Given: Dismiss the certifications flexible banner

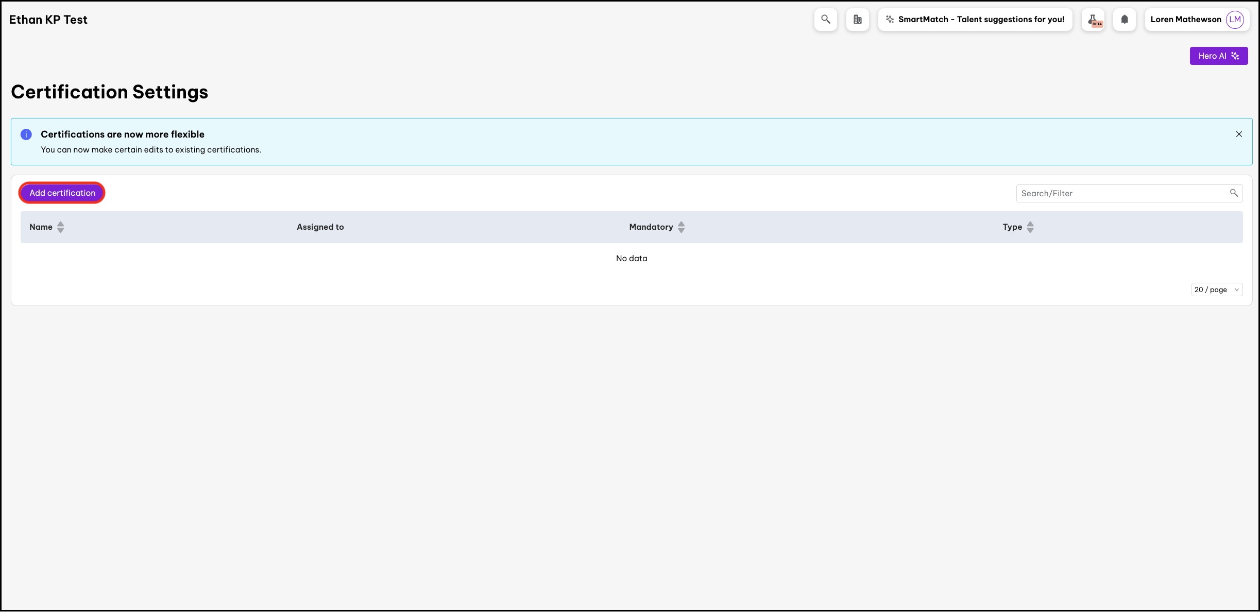Looking at the screenshot, I should (1239, 134).
